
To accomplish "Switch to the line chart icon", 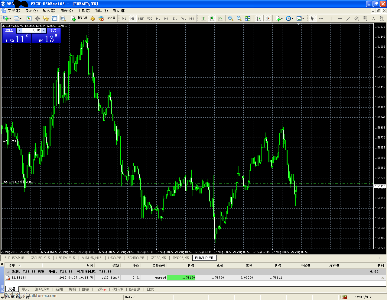I will click(x=220, y=18).
